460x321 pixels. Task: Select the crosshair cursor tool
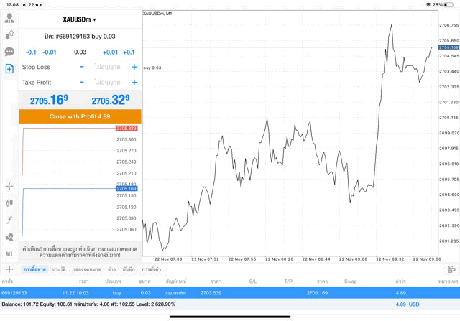(x=9, y=186)
